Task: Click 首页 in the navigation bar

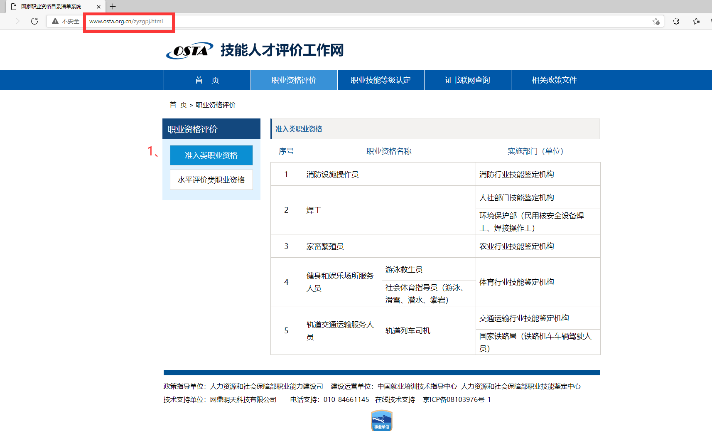Action: point(207,79)
